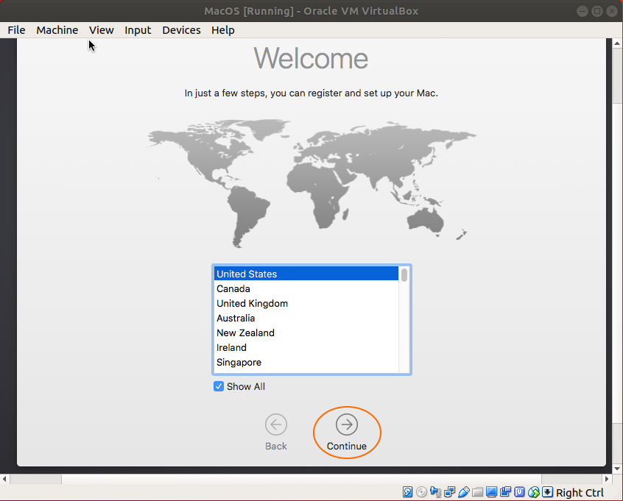Open the Devices menu
Image resolution: width=623 pixels, height=501 pixels.
click(x=181, y=30)
